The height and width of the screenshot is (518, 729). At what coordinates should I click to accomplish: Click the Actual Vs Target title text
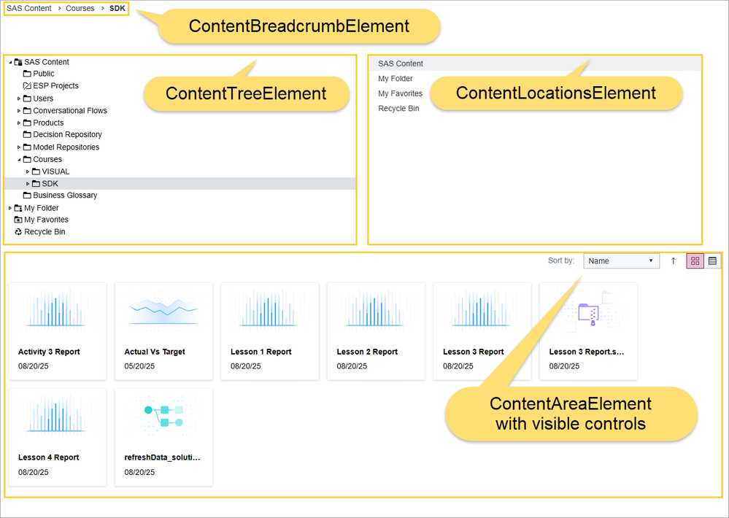(x=155, y=352)
